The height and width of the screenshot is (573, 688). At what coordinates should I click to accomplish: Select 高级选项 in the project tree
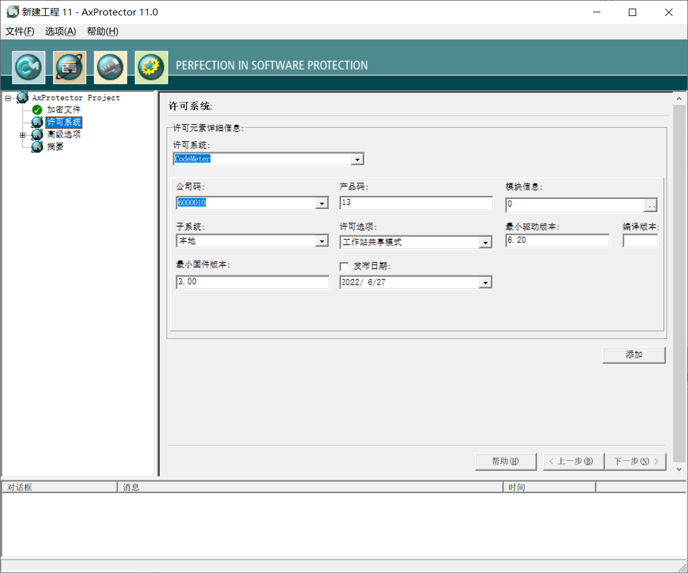[64, 134]
